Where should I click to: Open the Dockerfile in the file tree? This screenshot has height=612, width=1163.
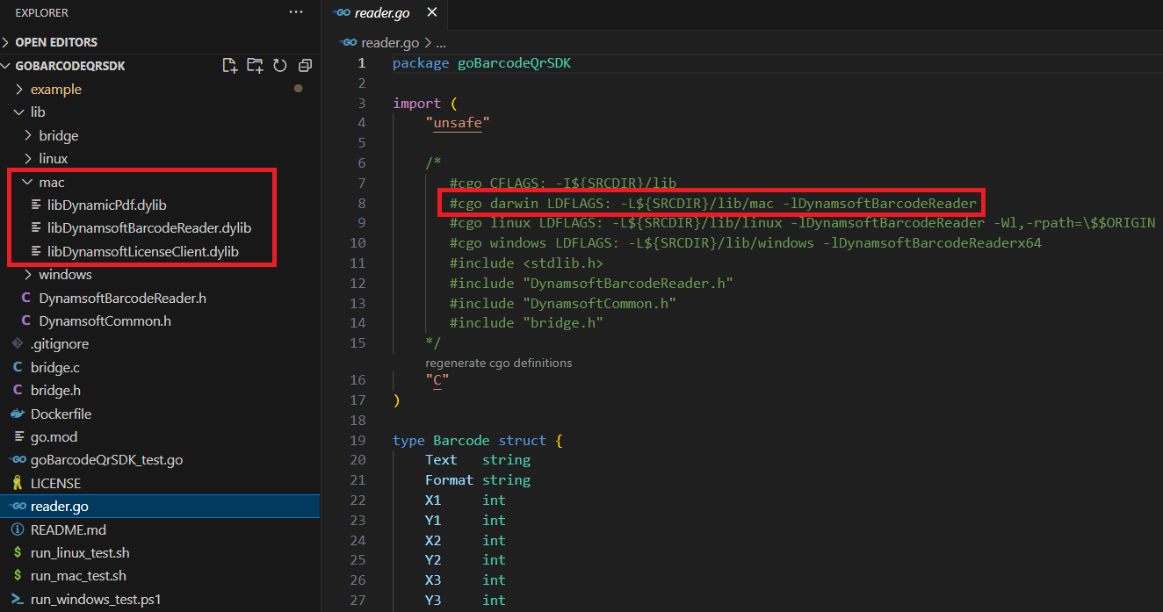coord(61,414)
